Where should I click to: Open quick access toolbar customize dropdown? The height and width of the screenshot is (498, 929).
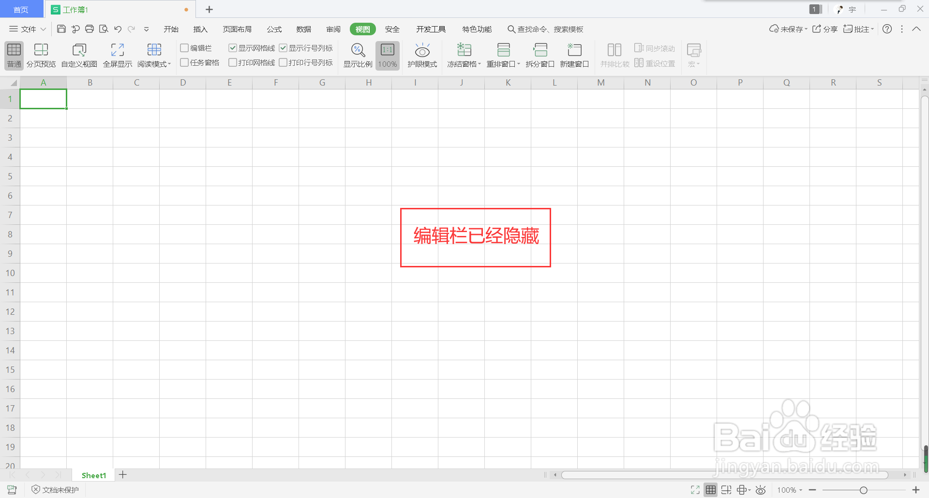(x=147, y=29)
